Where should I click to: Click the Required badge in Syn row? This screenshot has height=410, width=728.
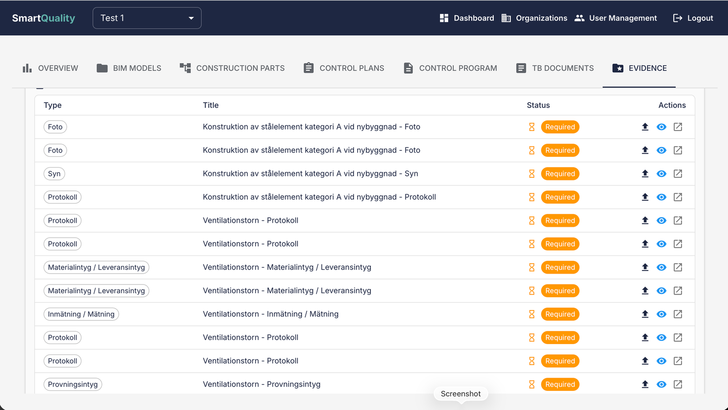[x=560, y=174]
